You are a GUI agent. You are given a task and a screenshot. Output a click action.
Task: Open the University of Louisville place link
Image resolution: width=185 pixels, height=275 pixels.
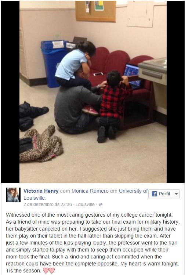pos(86,194)
